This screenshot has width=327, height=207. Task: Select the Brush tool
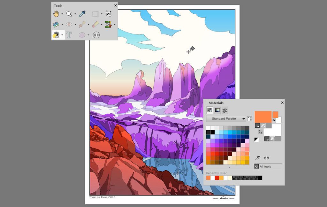tap(82, 24)
